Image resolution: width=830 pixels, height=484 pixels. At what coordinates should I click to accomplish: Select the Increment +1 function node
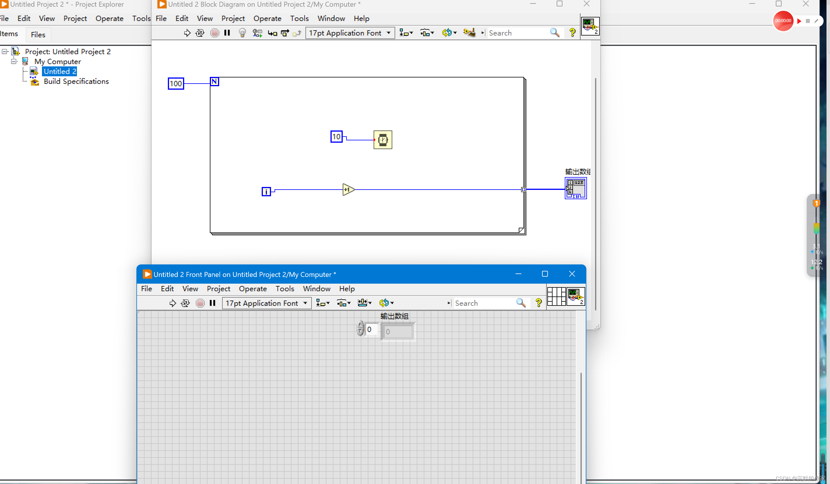coord(348,190)
